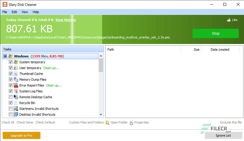Click the tasks list scrollbar thumb

click(101, 65)
